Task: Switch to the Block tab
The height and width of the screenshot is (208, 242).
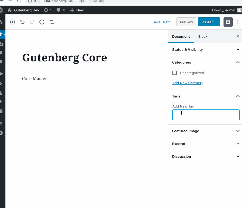Action: 203,36
